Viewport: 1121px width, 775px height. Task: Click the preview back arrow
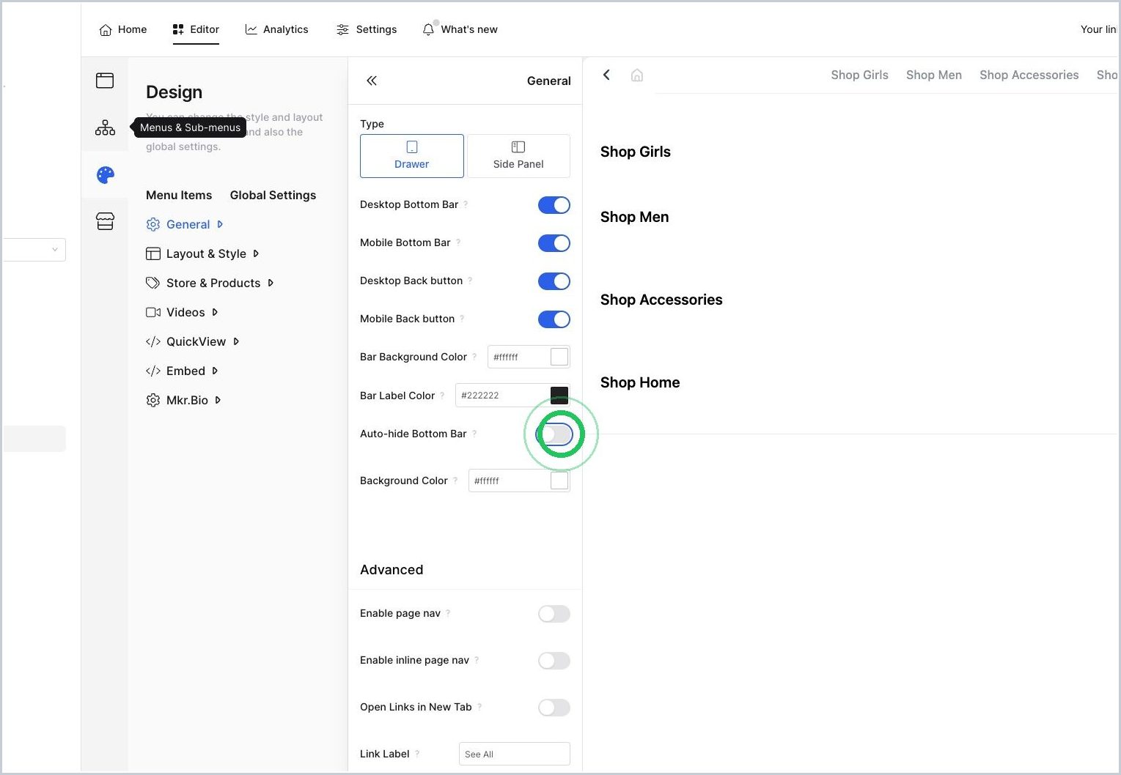(606, 75)
